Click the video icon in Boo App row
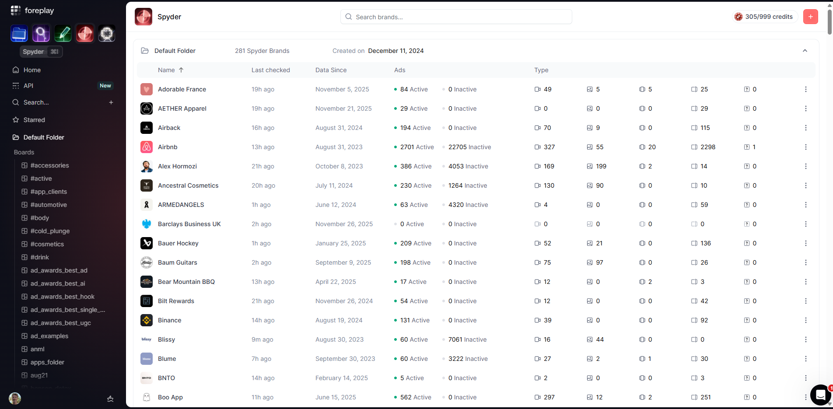The width and height of the screenshot is (833, 409). pyautogui.click(x=538, y=397)
